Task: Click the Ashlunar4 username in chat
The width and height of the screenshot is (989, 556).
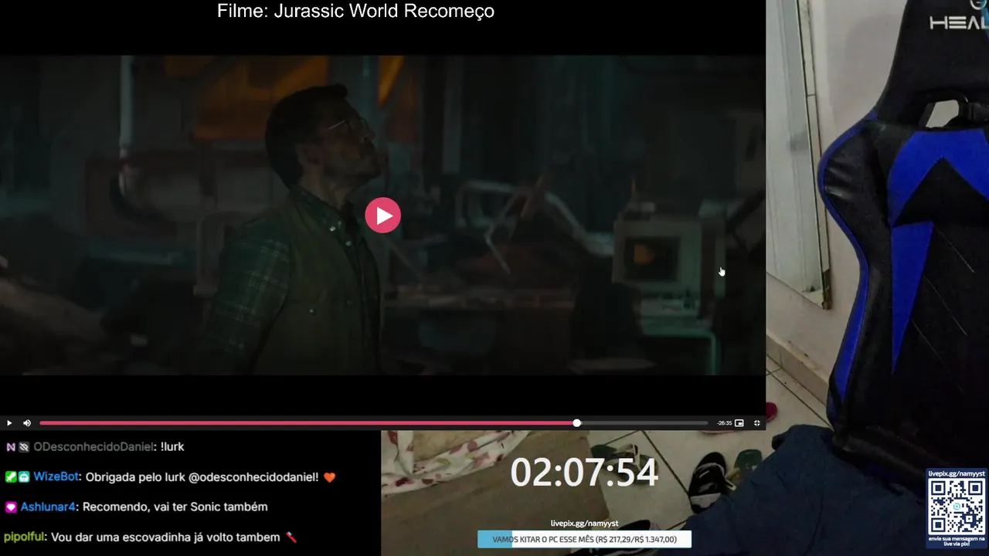Action: 48,507
